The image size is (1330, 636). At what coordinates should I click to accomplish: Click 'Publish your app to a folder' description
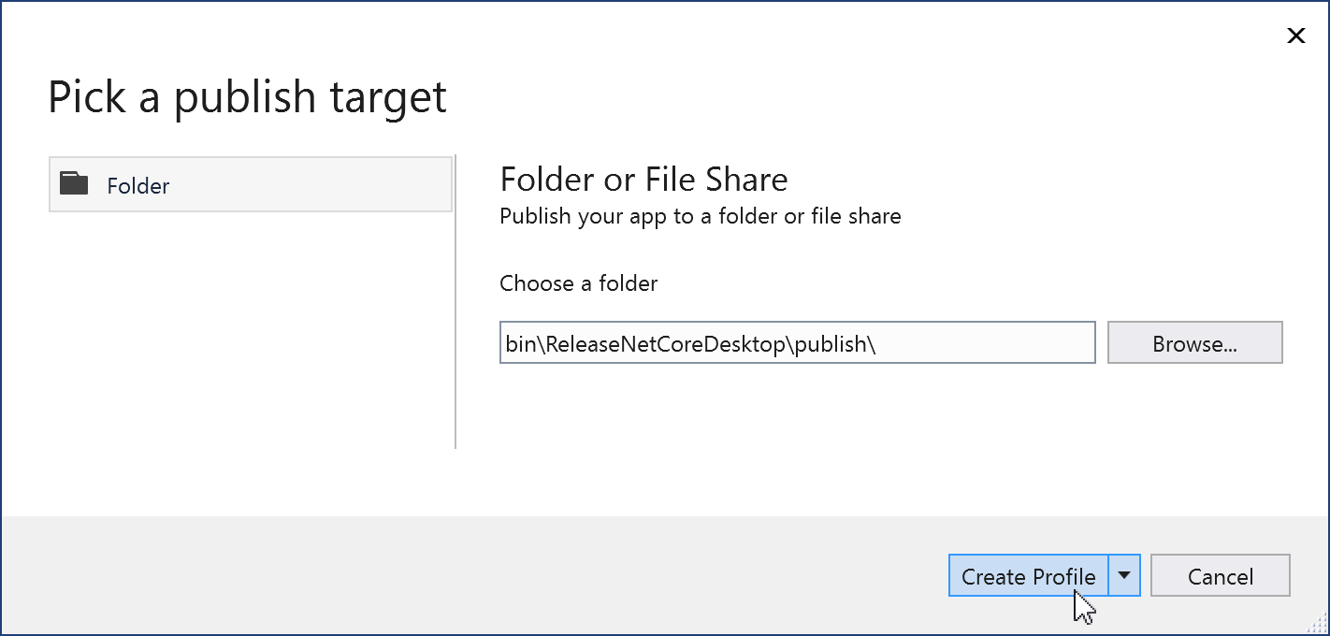click(x=701, y=216)
